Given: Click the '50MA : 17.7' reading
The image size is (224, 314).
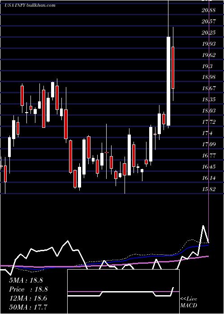Looking at the screenshot, I should (x=28, y=307).
